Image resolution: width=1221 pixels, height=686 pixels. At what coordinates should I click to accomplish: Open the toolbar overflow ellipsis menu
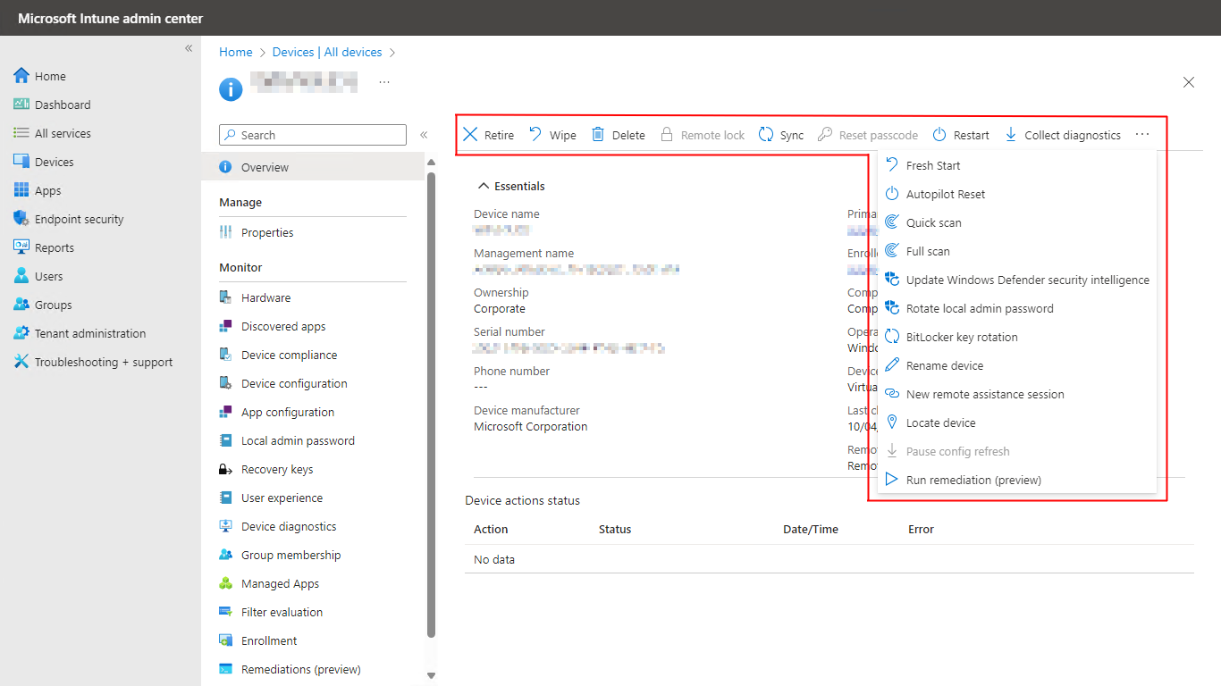click(1142, 135)
